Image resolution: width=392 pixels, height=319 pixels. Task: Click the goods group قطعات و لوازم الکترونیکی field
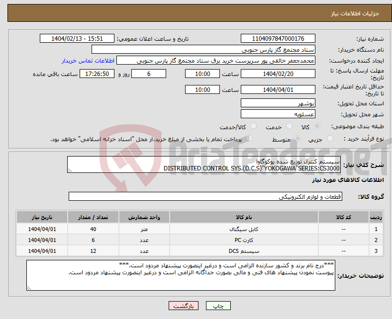[205, 196]
